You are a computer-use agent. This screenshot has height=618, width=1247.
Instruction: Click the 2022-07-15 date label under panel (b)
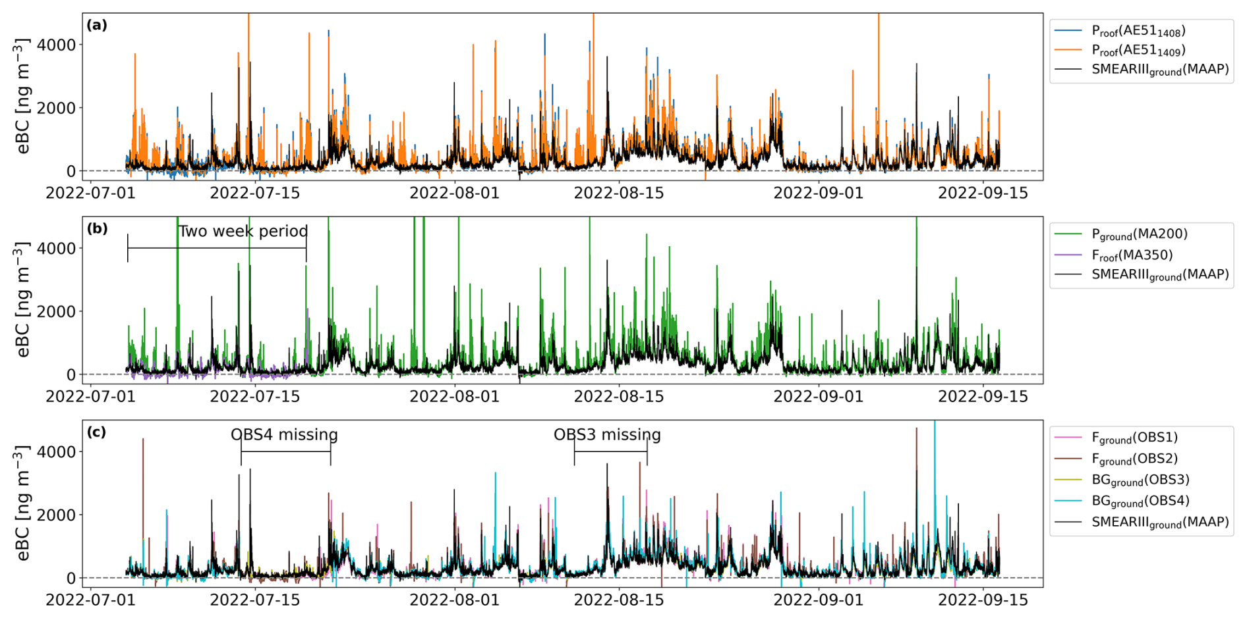(255, 397)
